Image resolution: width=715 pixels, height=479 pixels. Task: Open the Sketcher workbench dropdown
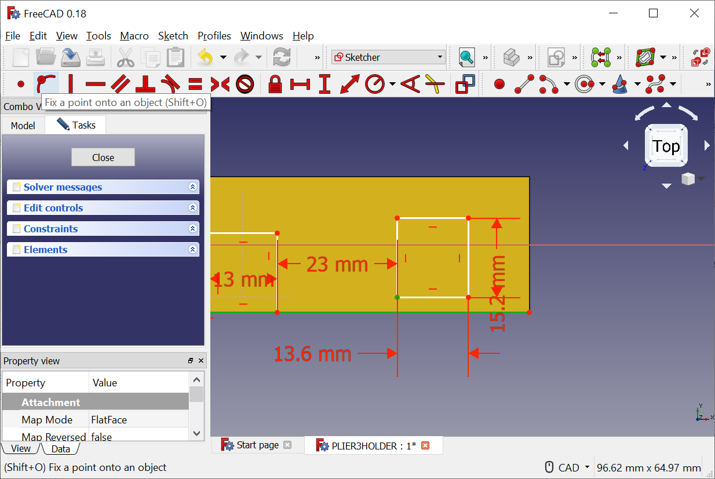(x=388, y=57)
